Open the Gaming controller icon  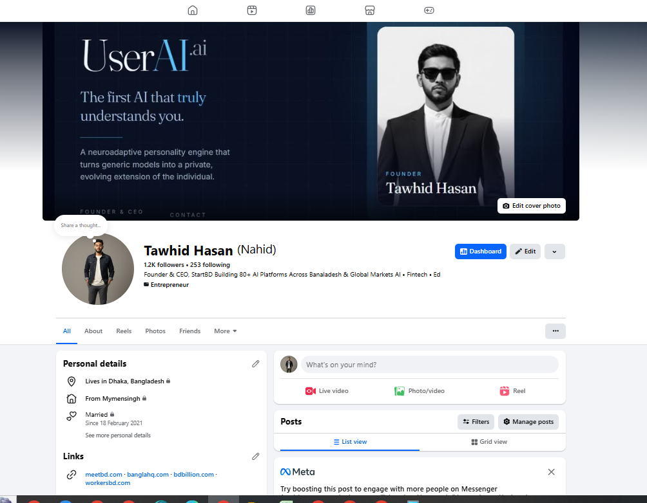coord(429,10)
